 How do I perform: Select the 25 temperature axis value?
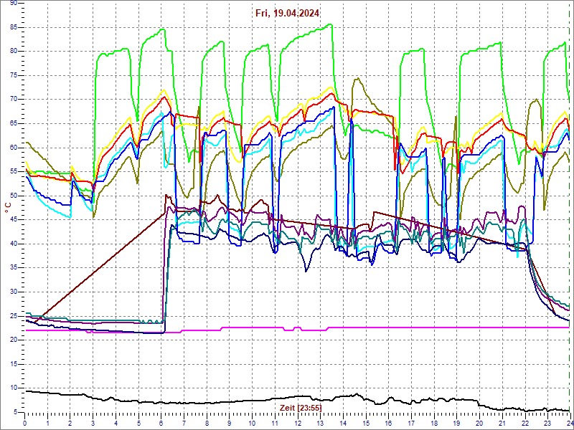14,316
